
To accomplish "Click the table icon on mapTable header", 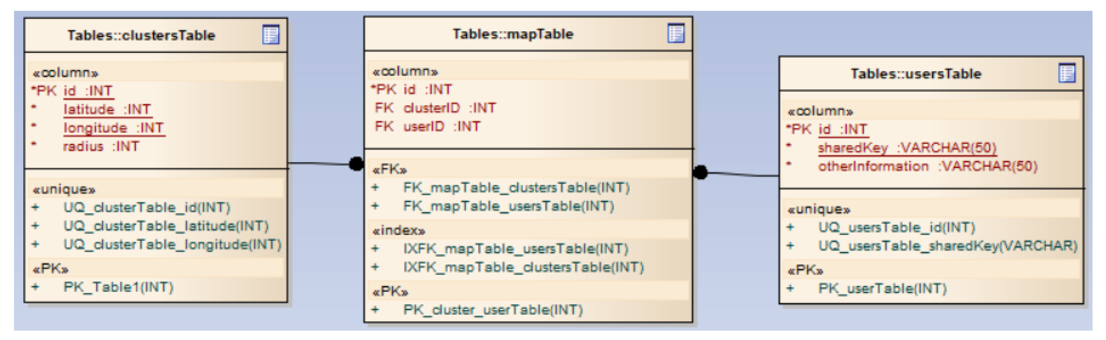I will point(676,33).
